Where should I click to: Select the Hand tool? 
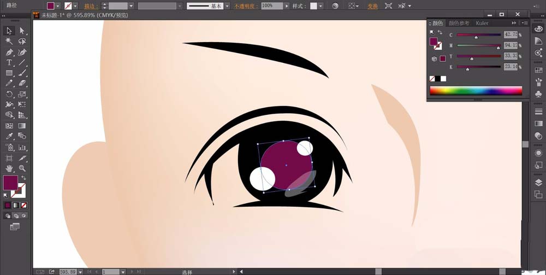9,168
